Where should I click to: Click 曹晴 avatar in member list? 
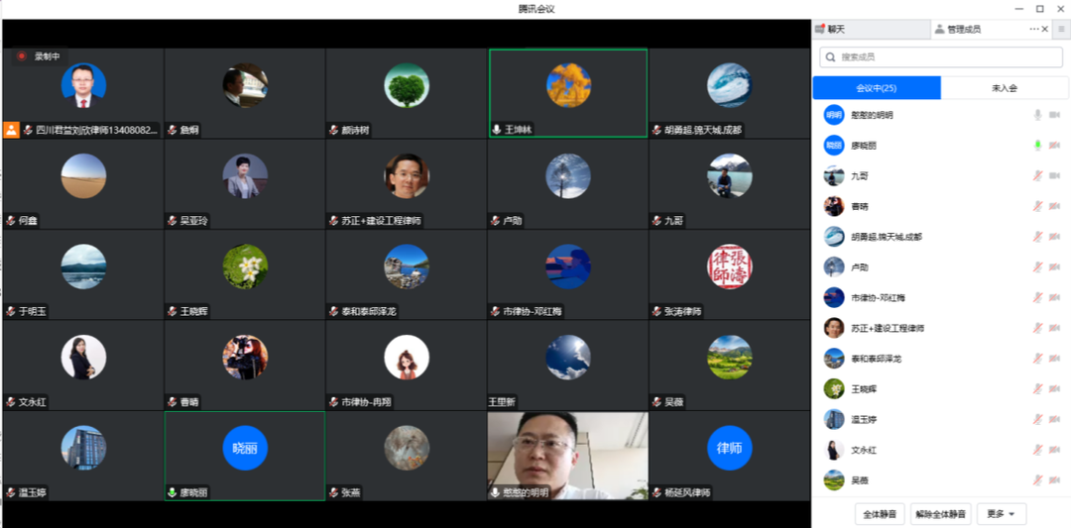click(x=834, y=206)
